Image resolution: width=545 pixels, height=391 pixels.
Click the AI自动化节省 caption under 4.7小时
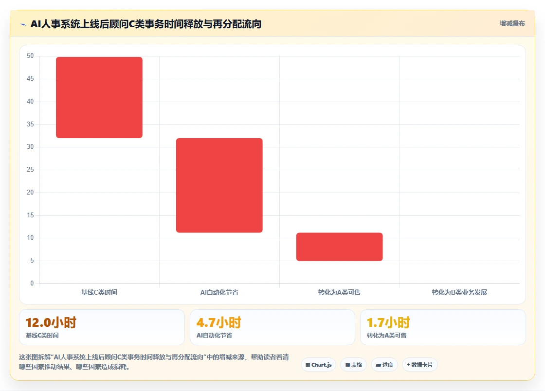pyautogui.click(x=214, y=336)
